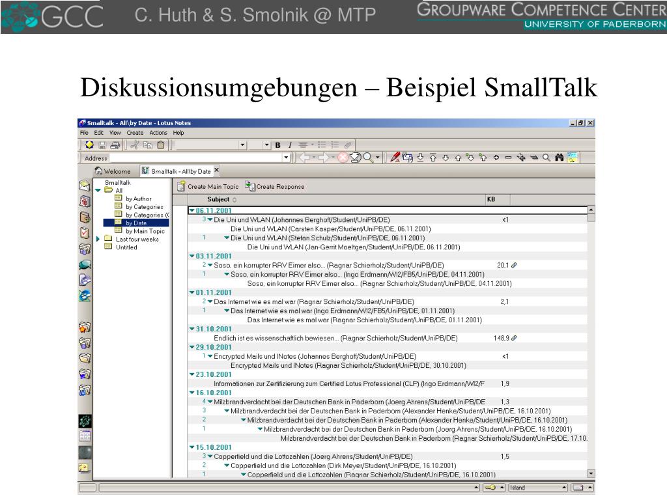
Task: Click the Address input field
Action: tap(195, 158)
